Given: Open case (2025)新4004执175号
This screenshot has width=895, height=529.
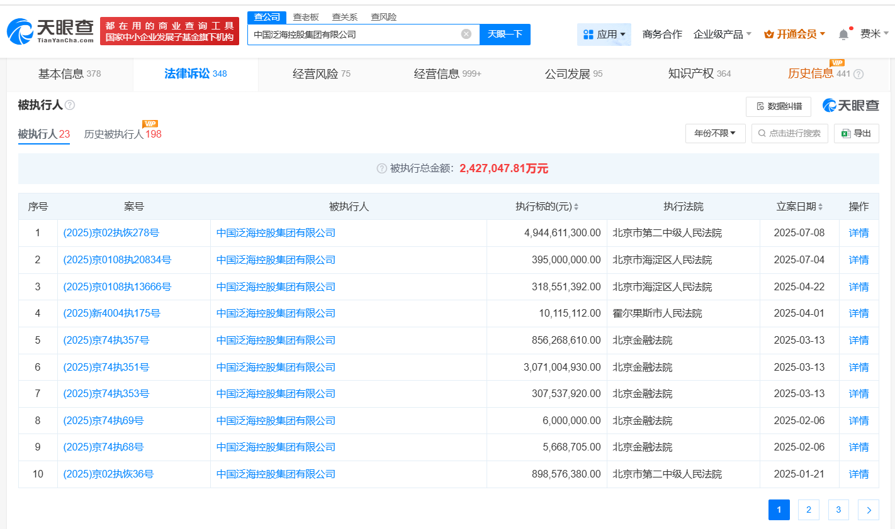Looking at the screenshot, I should coord(111,314).
